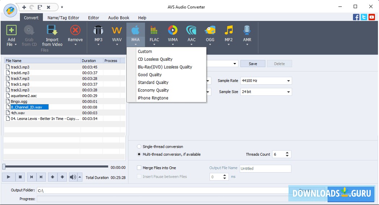Click the Save profile button
The height and width of the screenshot is (205, 379).
[x=253, y=64]
